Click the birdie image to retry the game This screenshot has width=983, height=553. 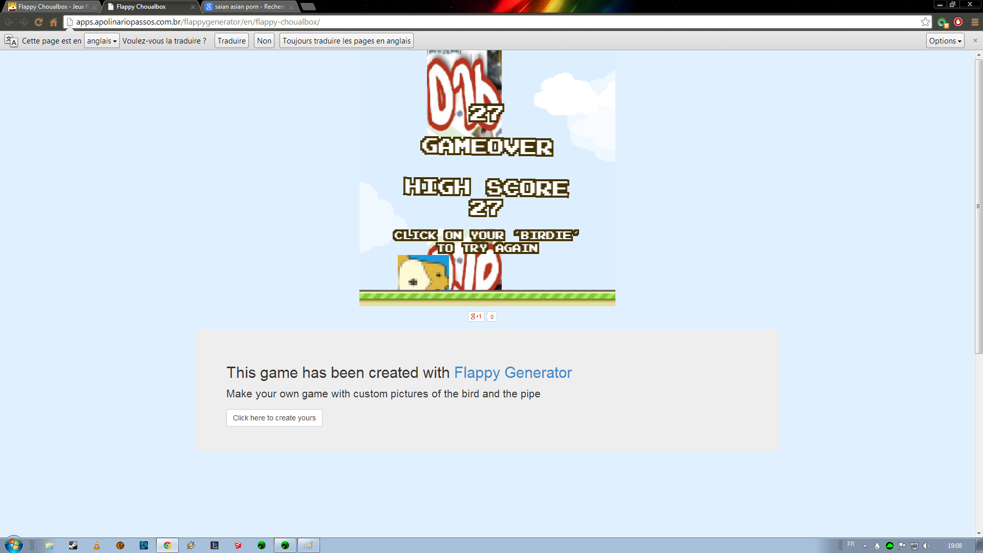pyautogui.click(x=423, y=273)
